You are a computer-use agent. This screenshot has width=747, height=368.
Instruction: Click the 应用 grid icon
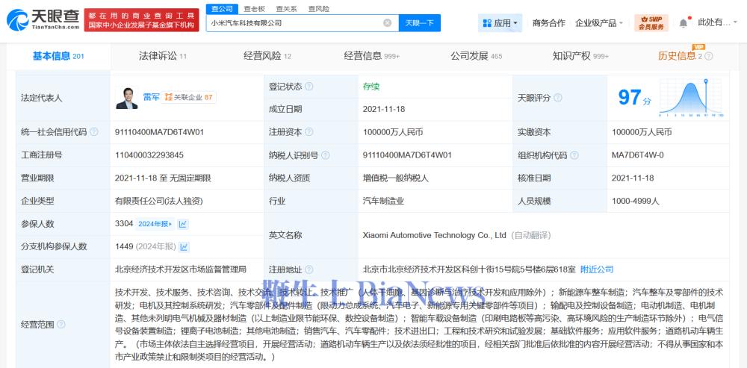click(x=487, y=23)
